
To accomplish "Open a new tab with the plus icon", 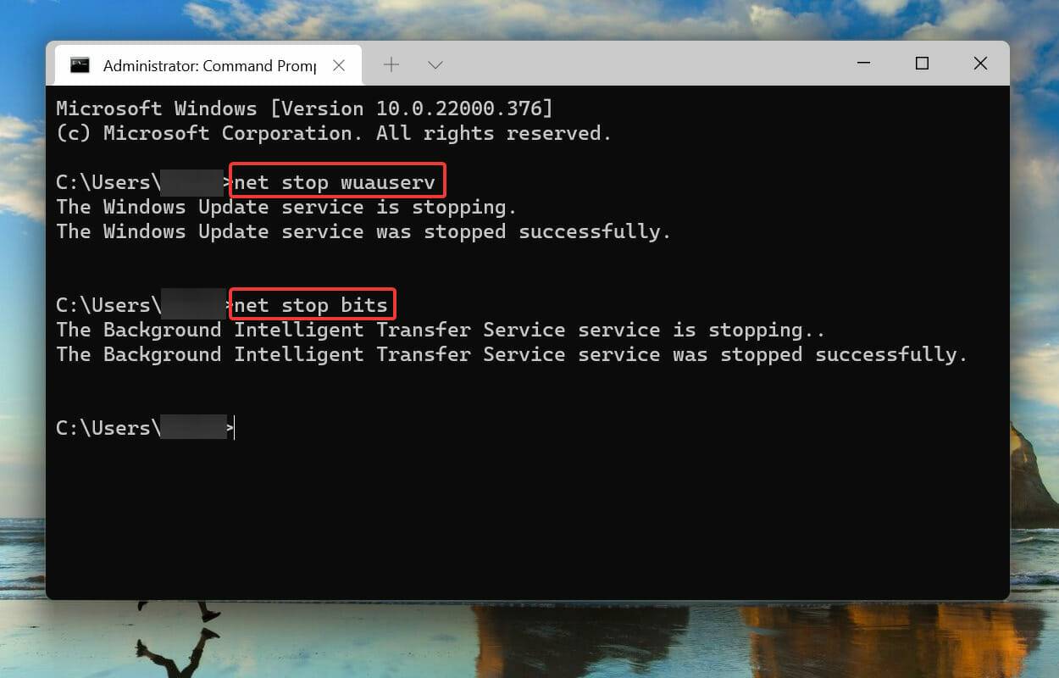I will pyautogui.click(x=391, y=64).
